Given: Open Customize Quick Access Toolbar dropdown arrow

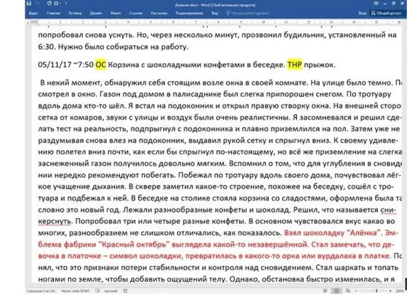Looking at the screenshot, I should click(66, 4).
